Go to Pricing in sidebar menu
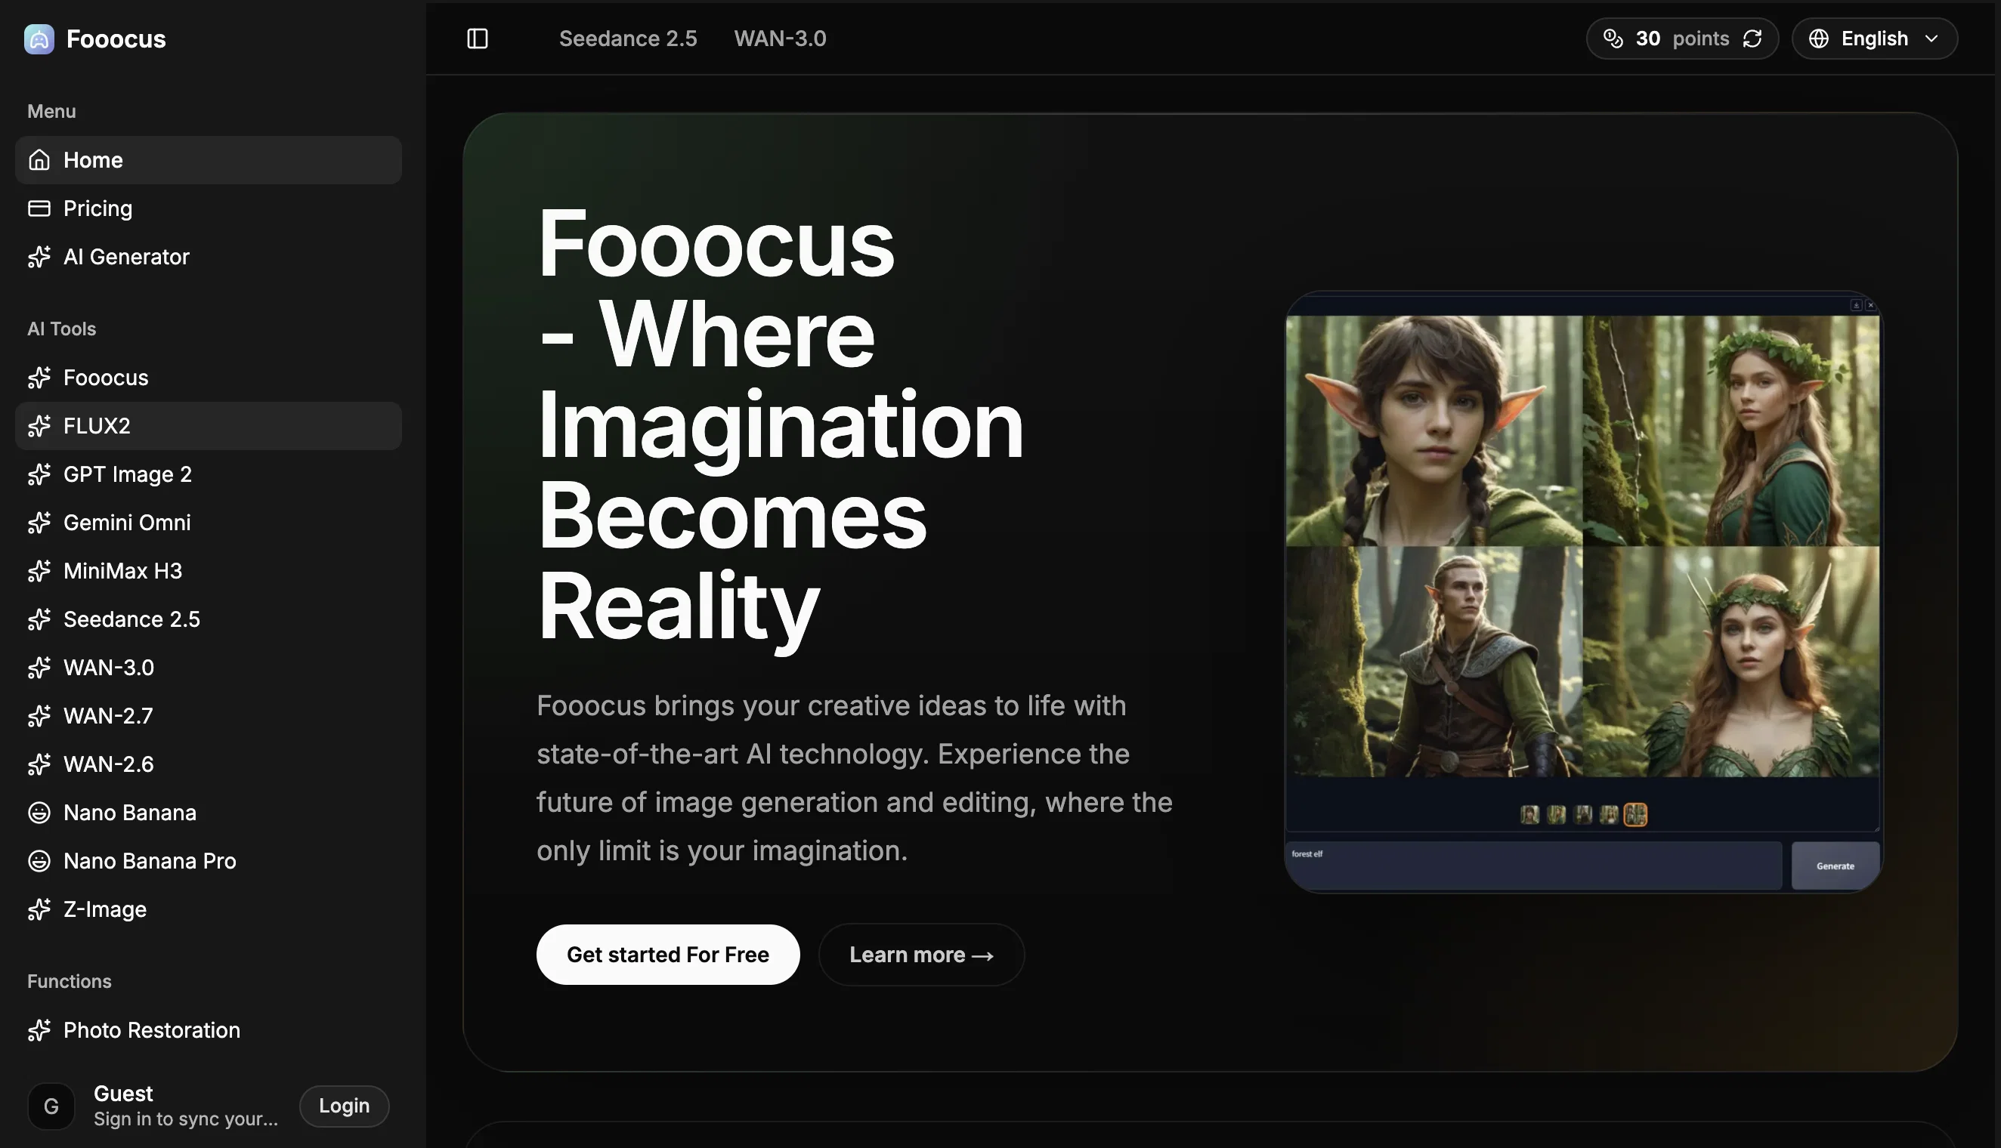Image resolution: width=2001 pixels, height=1148 pixels. click(209, 208)
